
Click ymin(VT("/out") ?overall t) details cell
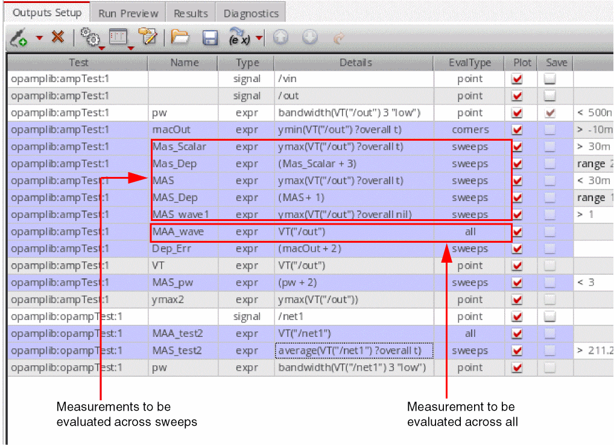[x=355, y=130]
